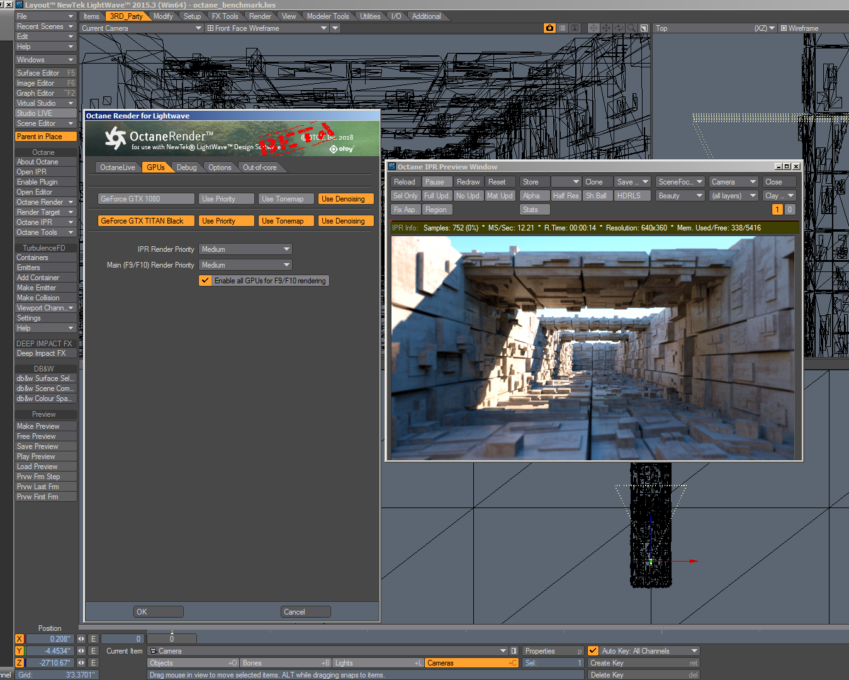Image resolution: width=849 pixels, height=680 pixels.
Task: Click the camera icon in the viewport header
Action: 549,28
